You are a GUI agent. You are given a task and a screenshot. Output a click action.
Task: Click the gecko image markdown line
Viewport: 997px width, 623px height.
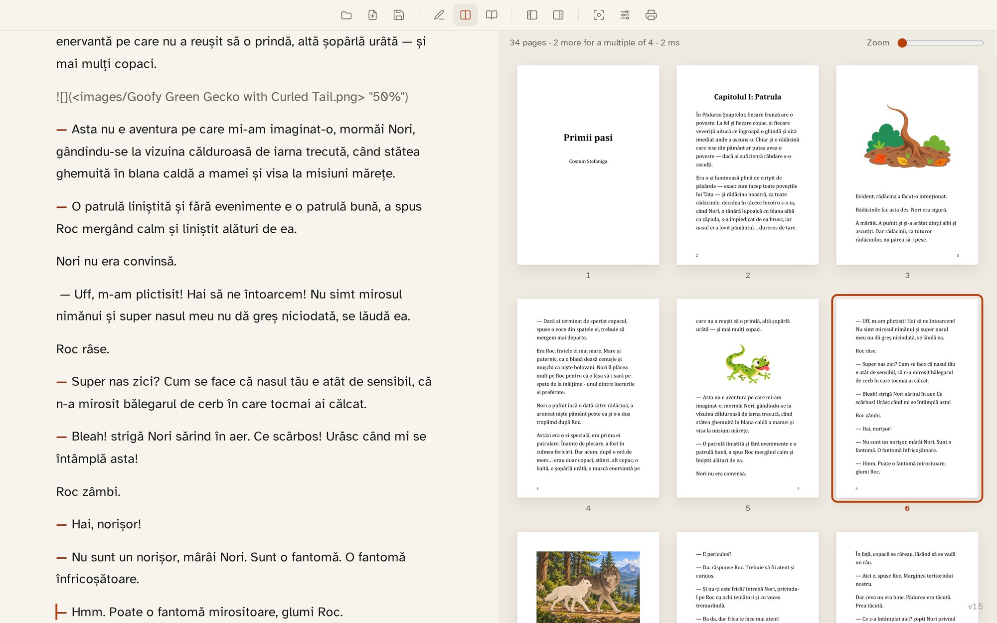(232, 97)
